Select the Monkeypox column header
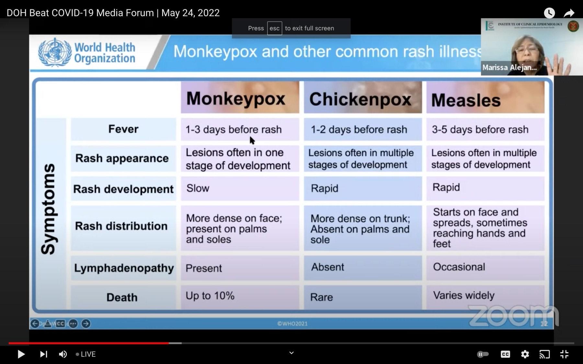Screen dimensions: 583x364 pyautogui.click(x=240, y=97)
